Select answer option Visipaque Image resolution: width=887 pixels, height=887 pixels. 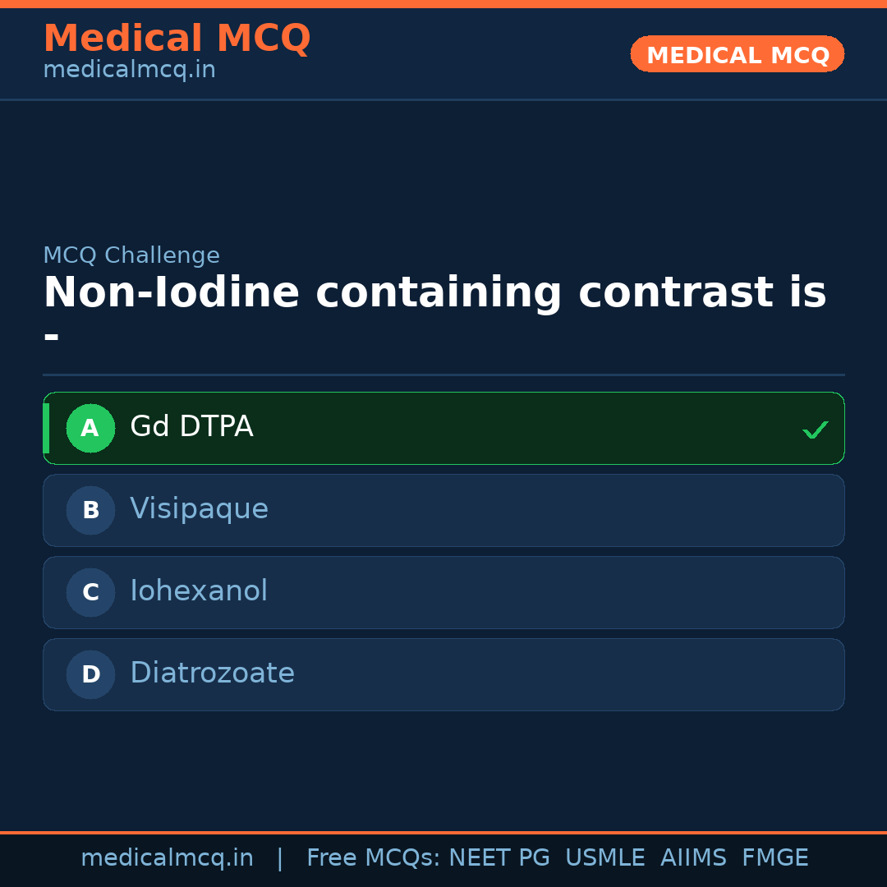(443, 510)
